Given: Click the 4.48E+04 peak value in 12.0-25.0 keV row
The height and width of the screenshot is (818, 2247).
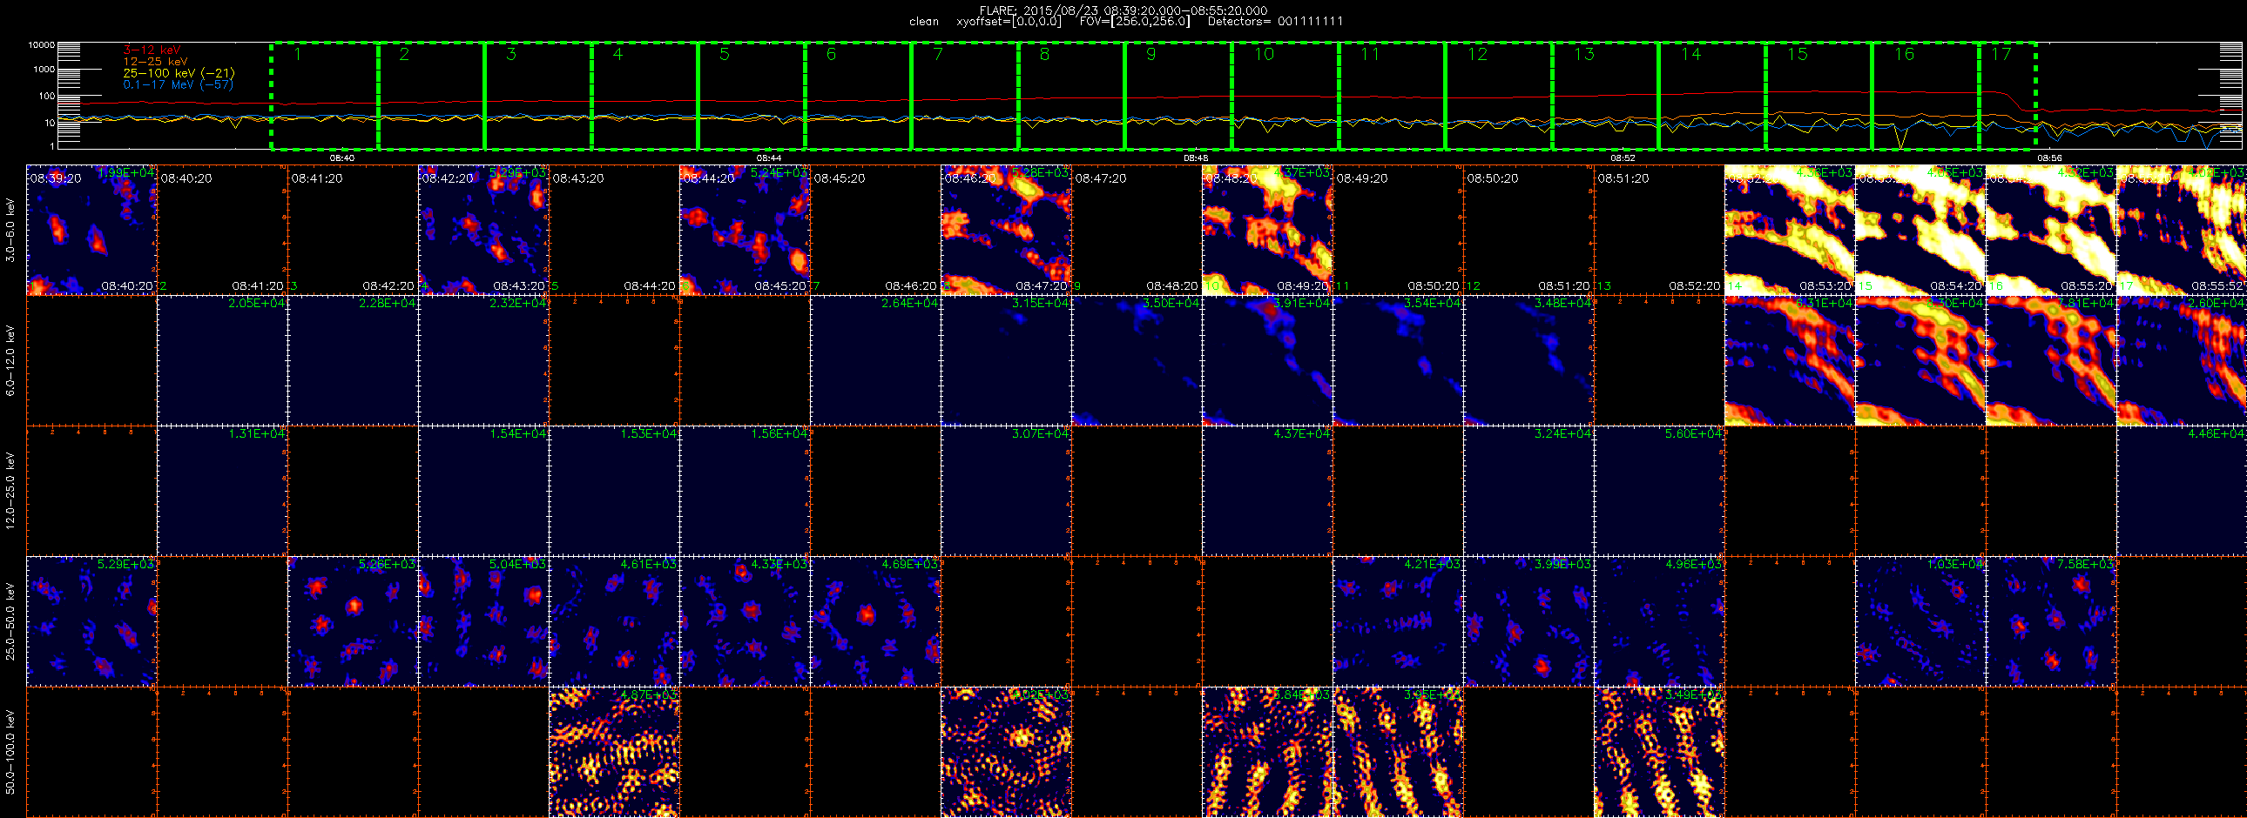Looking at the screenshot, I should 2217,434.
